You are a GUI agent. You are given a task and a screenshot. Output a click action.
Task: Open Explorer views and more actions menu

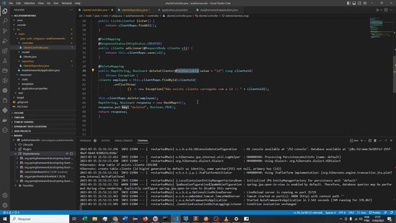(x=71, y=10)
